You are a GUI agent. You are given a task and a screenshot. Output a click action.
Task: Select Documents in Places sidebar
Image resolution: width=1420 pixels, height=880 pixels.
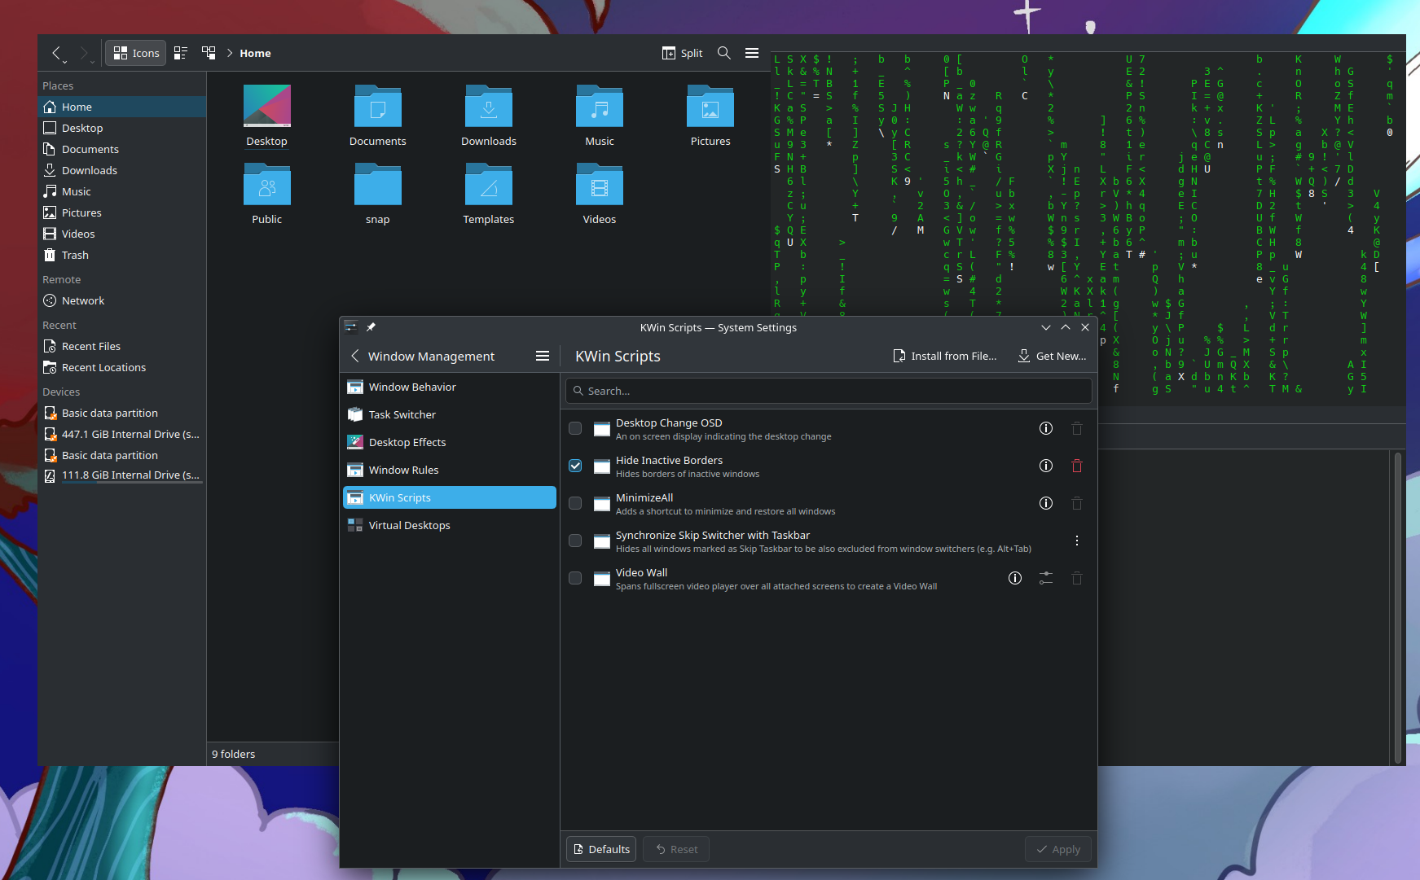tap(122, 149)
